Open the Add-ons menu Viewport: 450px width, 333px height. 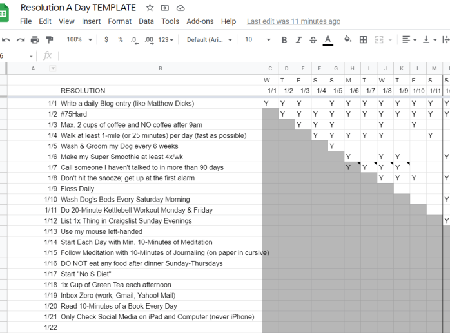click(x=200, y=21)
